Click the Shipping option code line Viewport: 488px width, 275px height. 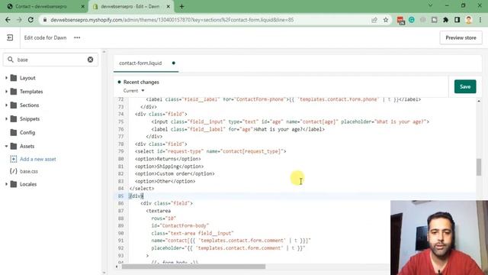(169, 167)
